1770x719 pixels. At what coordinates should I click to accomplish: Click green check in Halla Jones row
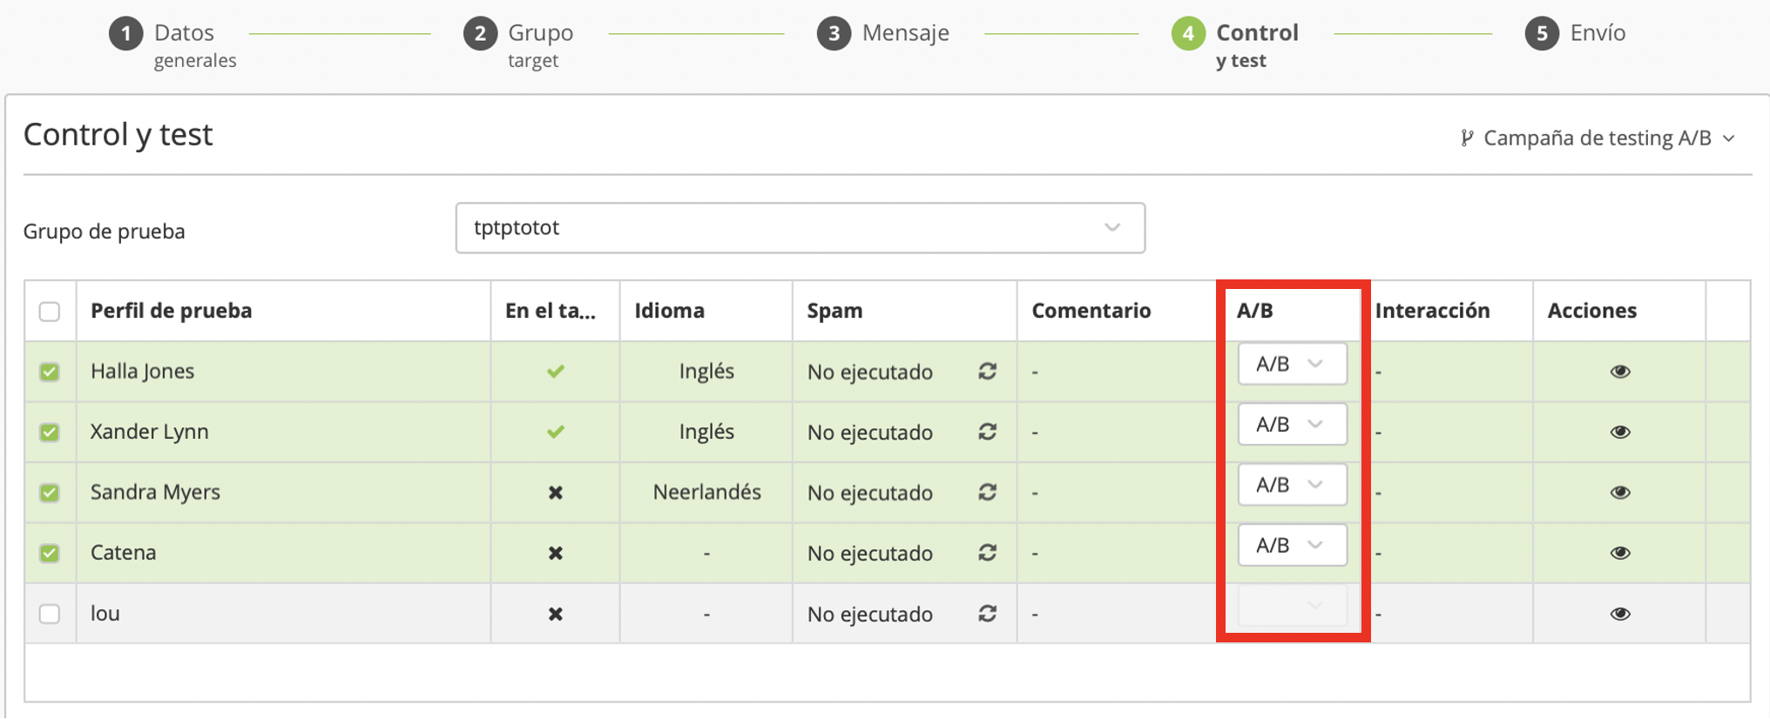(x=556, y=372)
